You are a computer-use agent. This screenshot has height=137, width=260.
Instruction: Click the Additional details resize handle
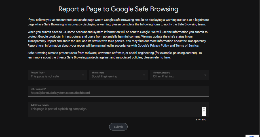(x=204, y=114)
